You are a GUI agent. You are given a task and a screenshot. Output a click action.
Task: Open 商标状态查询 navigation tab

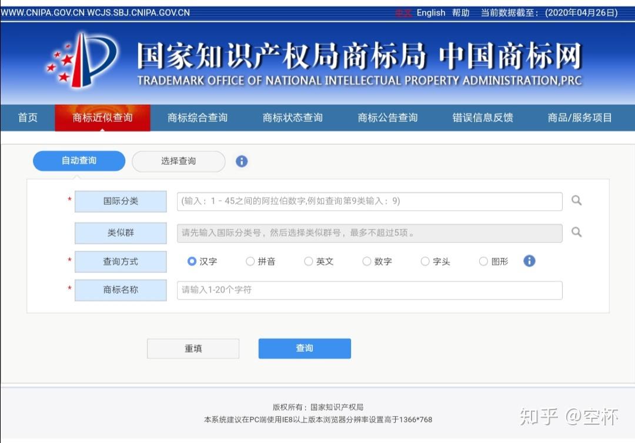click(293, 118)
